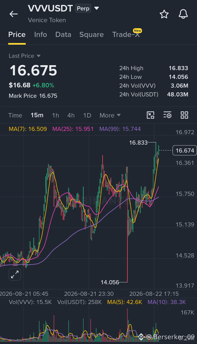Tap the 2026-08-22 17:15 time axis label
This screenshot has height=344, width=197.
coord(154,294)
